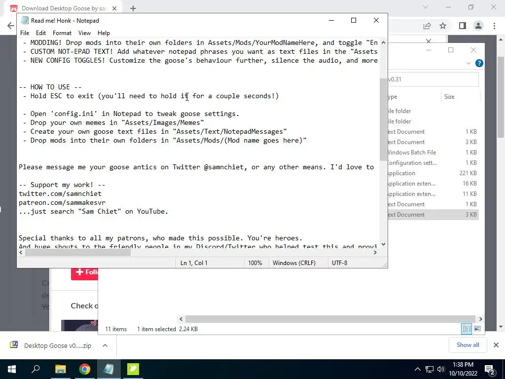
Task: Click the Notepad title bar icon
Action: (x=25, y=20)
